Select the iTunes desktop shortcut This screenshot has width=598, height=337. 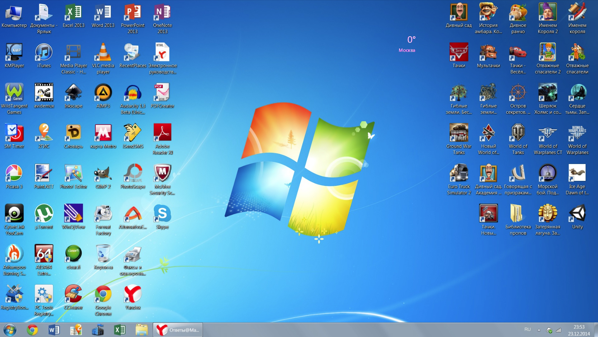44,56
